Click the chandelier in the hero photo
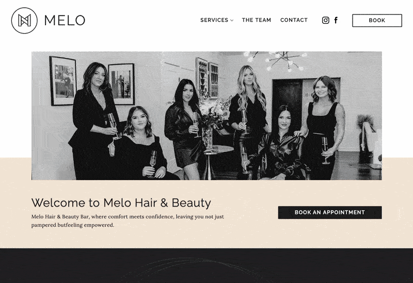413x283 pixels. click(x=277, y=61)
